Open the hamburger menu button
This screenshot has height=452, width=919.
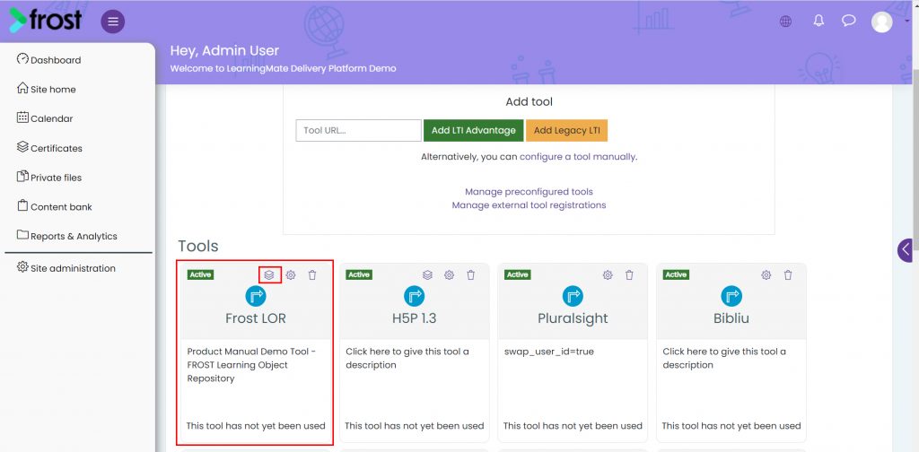tap(112, 22)
